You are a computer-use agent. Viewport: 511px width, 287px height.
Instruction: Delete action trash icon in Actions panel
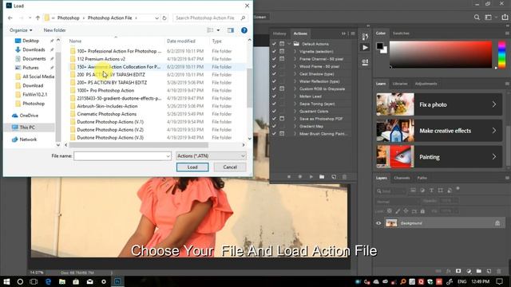pyautogui.click(x=344, y=177)
